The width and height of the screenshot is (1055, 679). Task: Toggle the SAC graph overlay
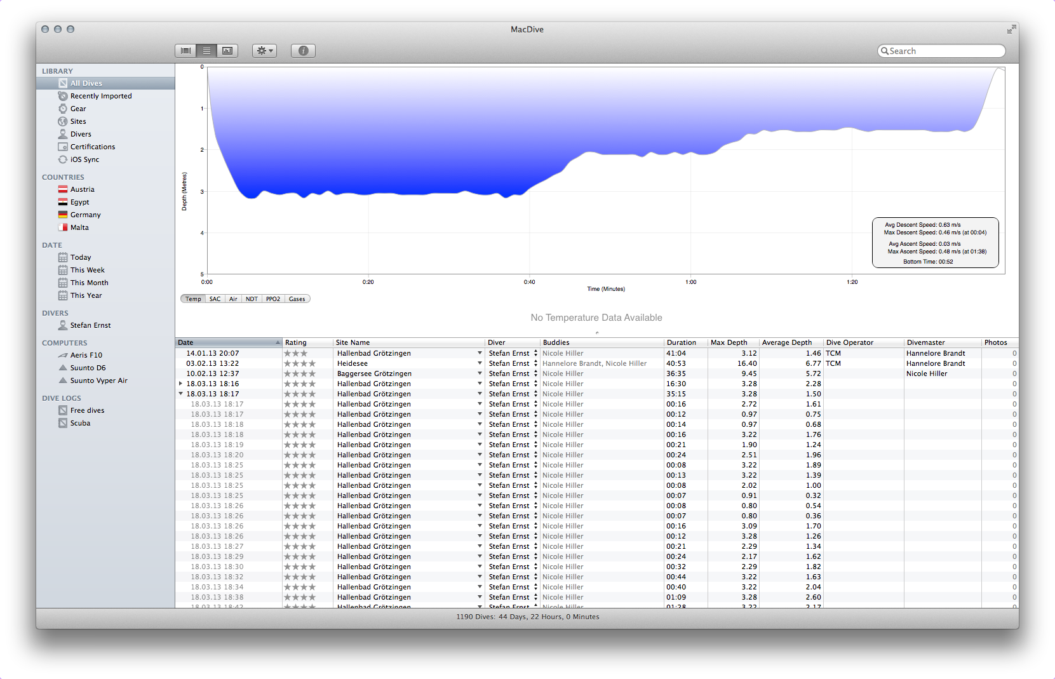tap(215, 299)
